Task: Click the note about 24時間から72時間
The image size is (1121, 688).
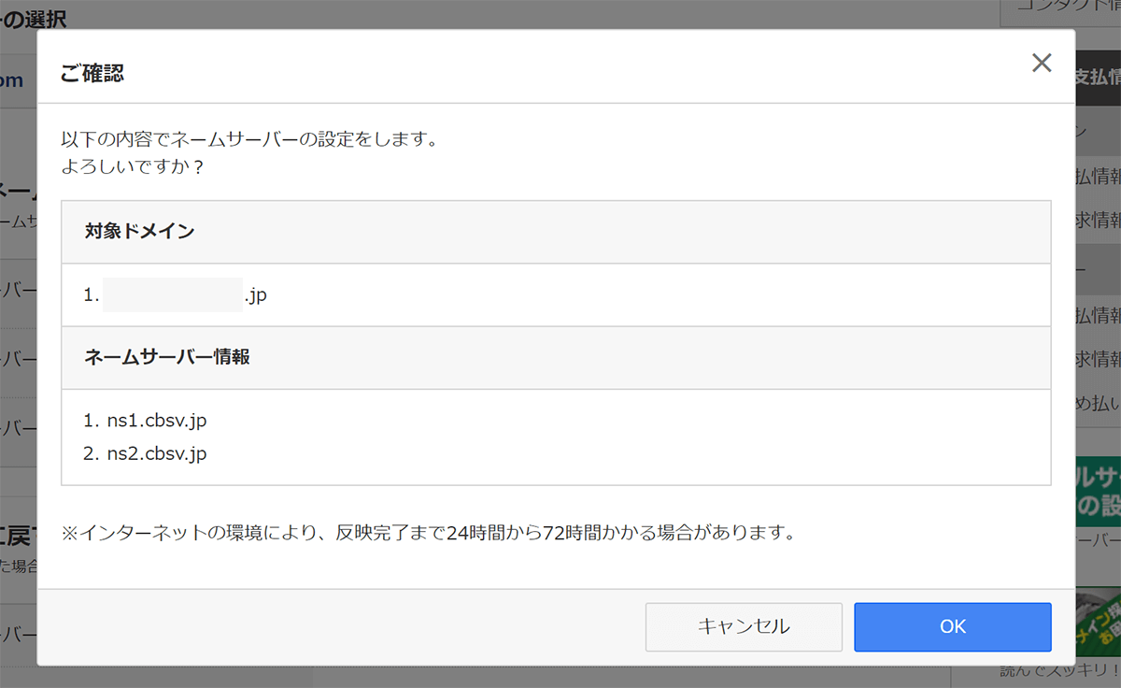Action: (427, 534)
